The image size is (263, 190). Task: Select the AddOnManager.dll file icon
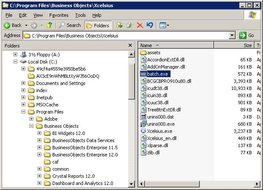[143, 66]
